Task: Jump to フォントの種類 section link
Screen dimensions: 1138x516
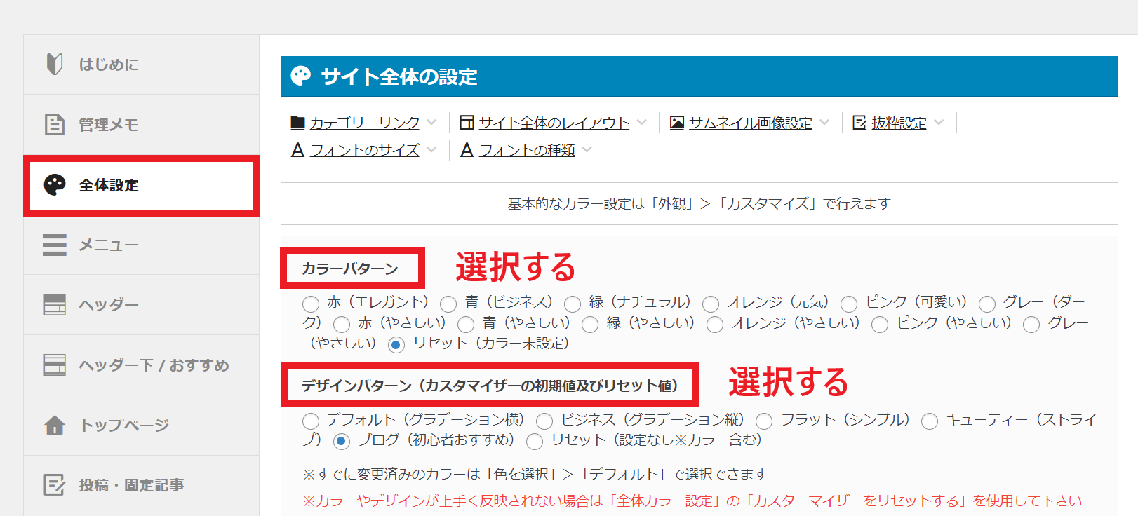Action: click(x=527, y=150)
